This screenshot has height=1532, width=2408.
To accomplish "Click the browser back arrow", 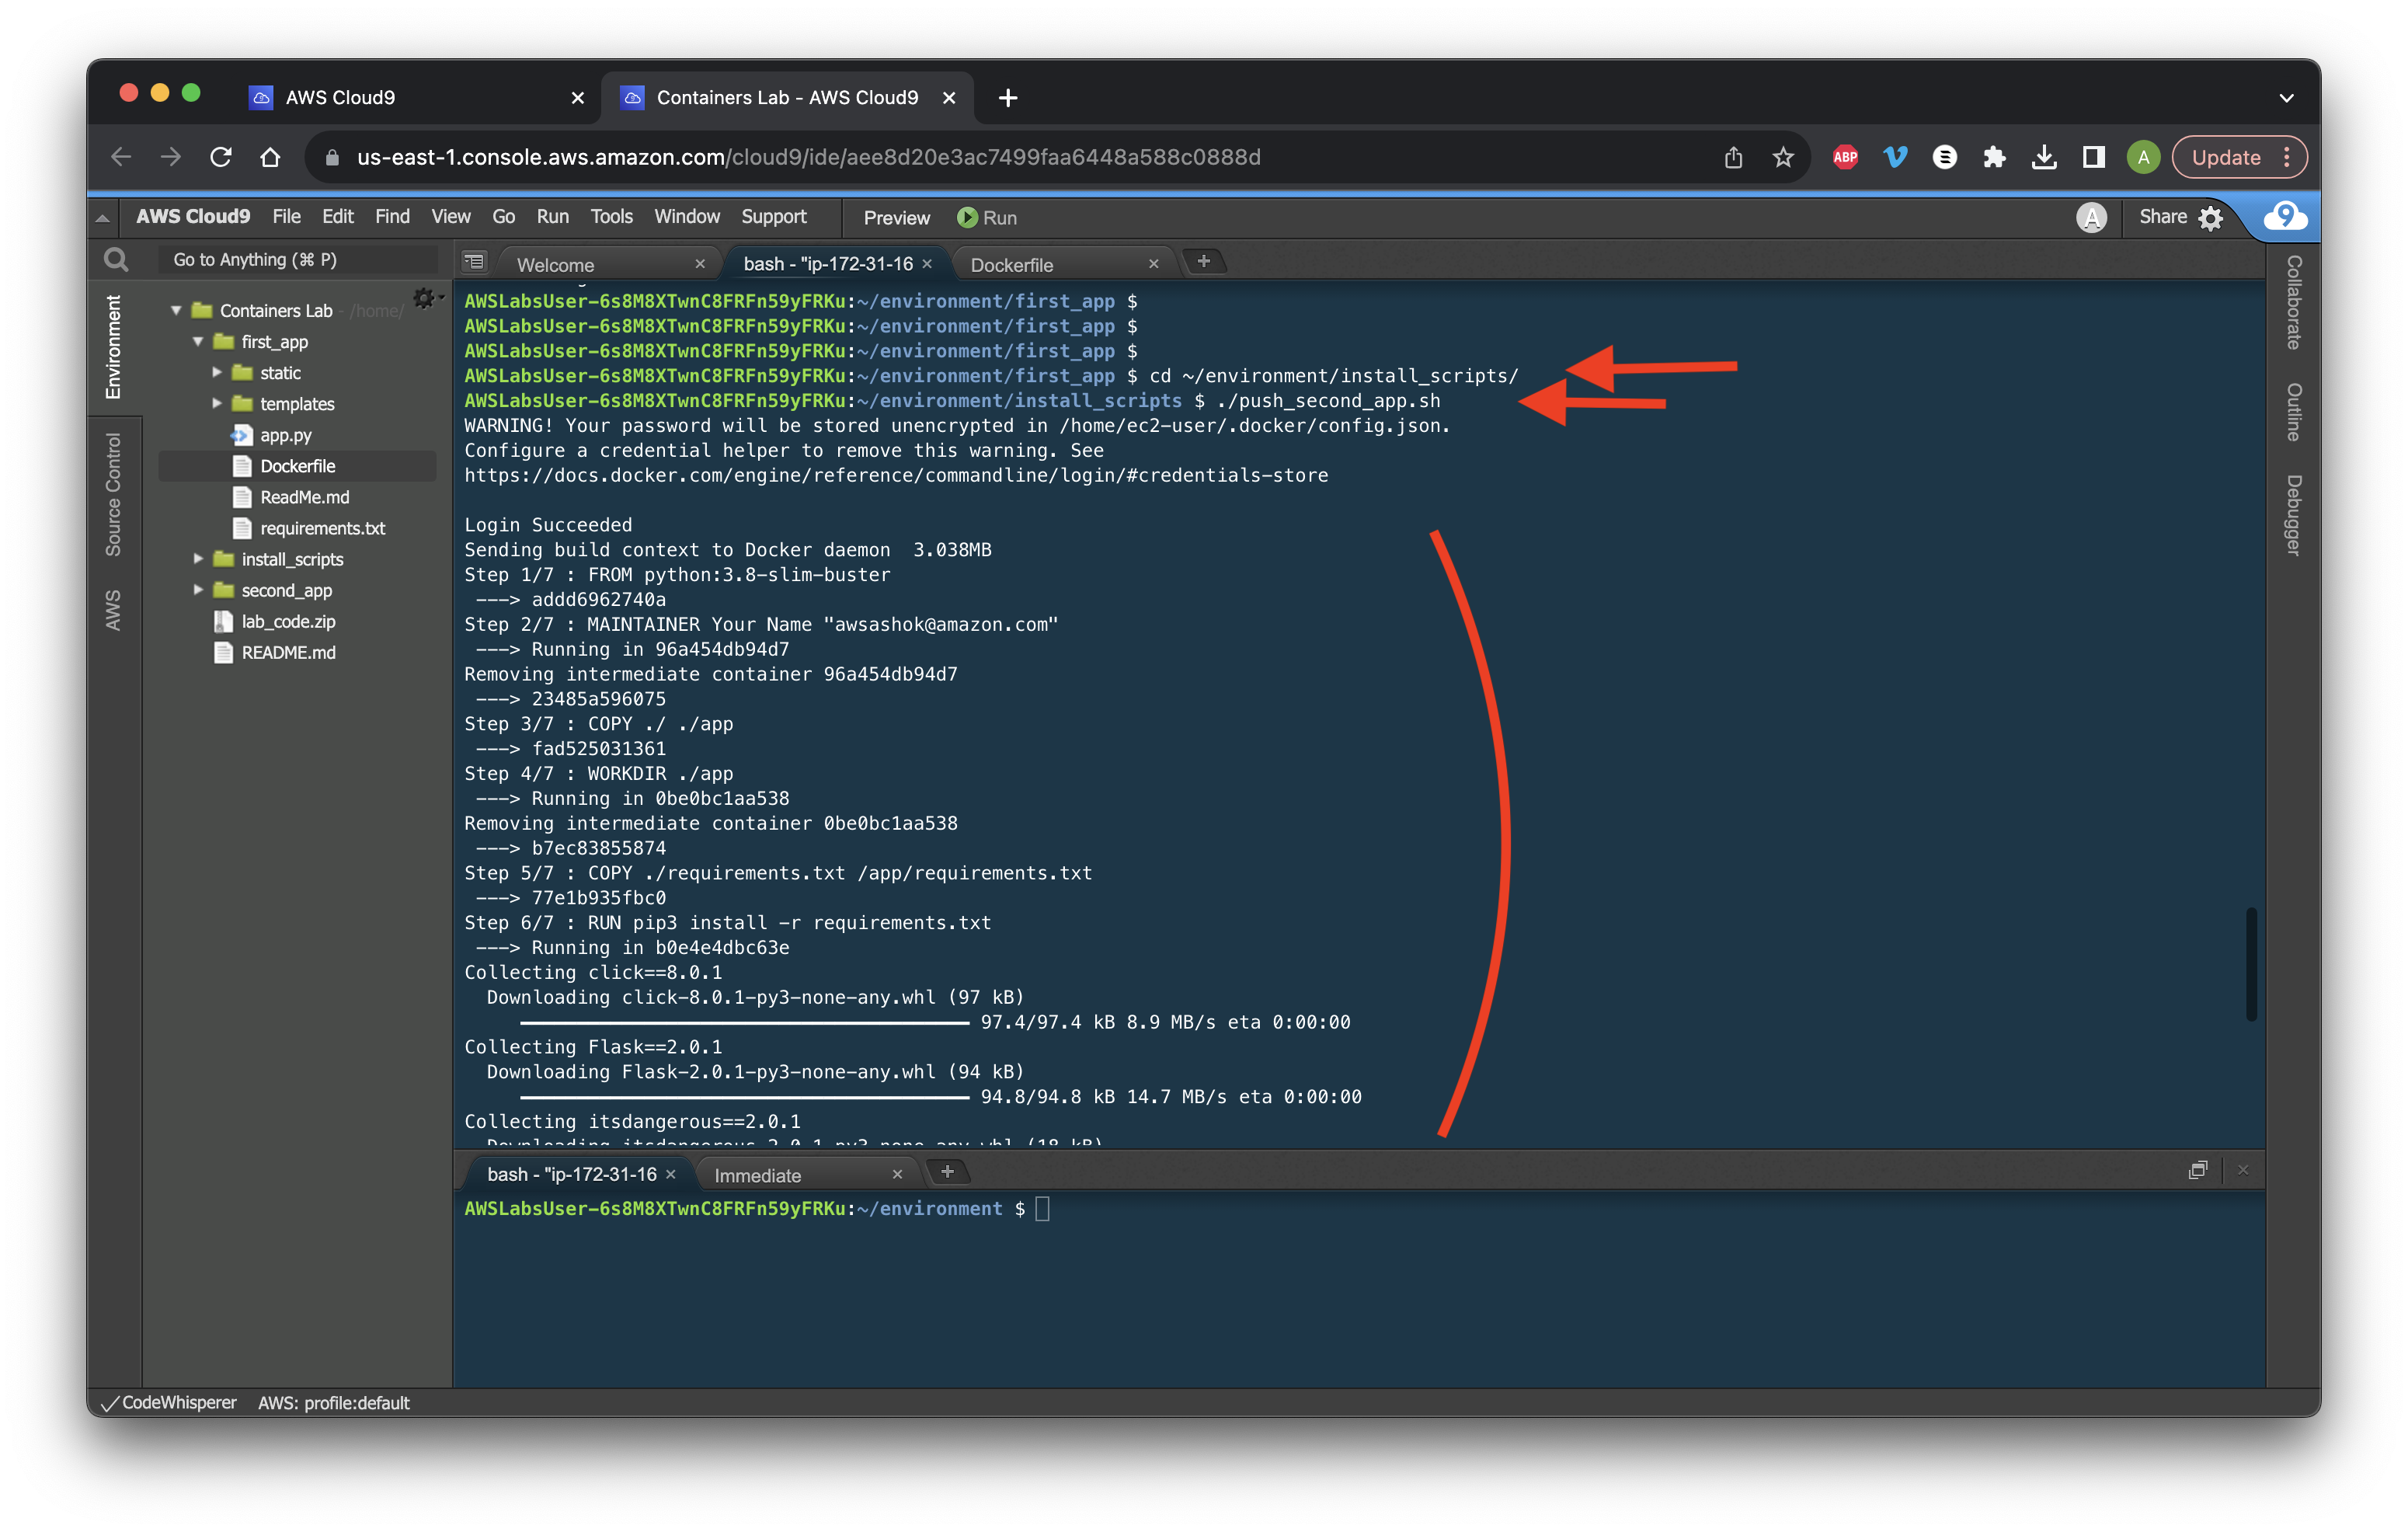I will (121, 157).
